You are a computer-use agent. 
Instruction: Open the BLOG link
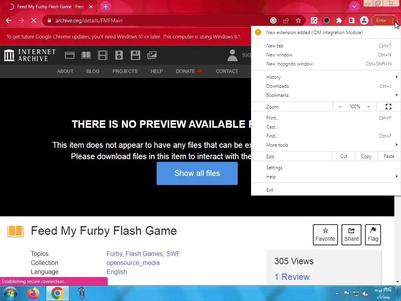point(93,71)
